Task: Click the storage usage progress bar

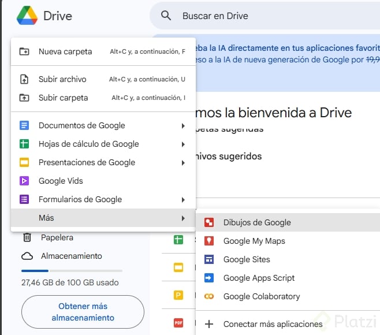Action: tap(72, 270)
